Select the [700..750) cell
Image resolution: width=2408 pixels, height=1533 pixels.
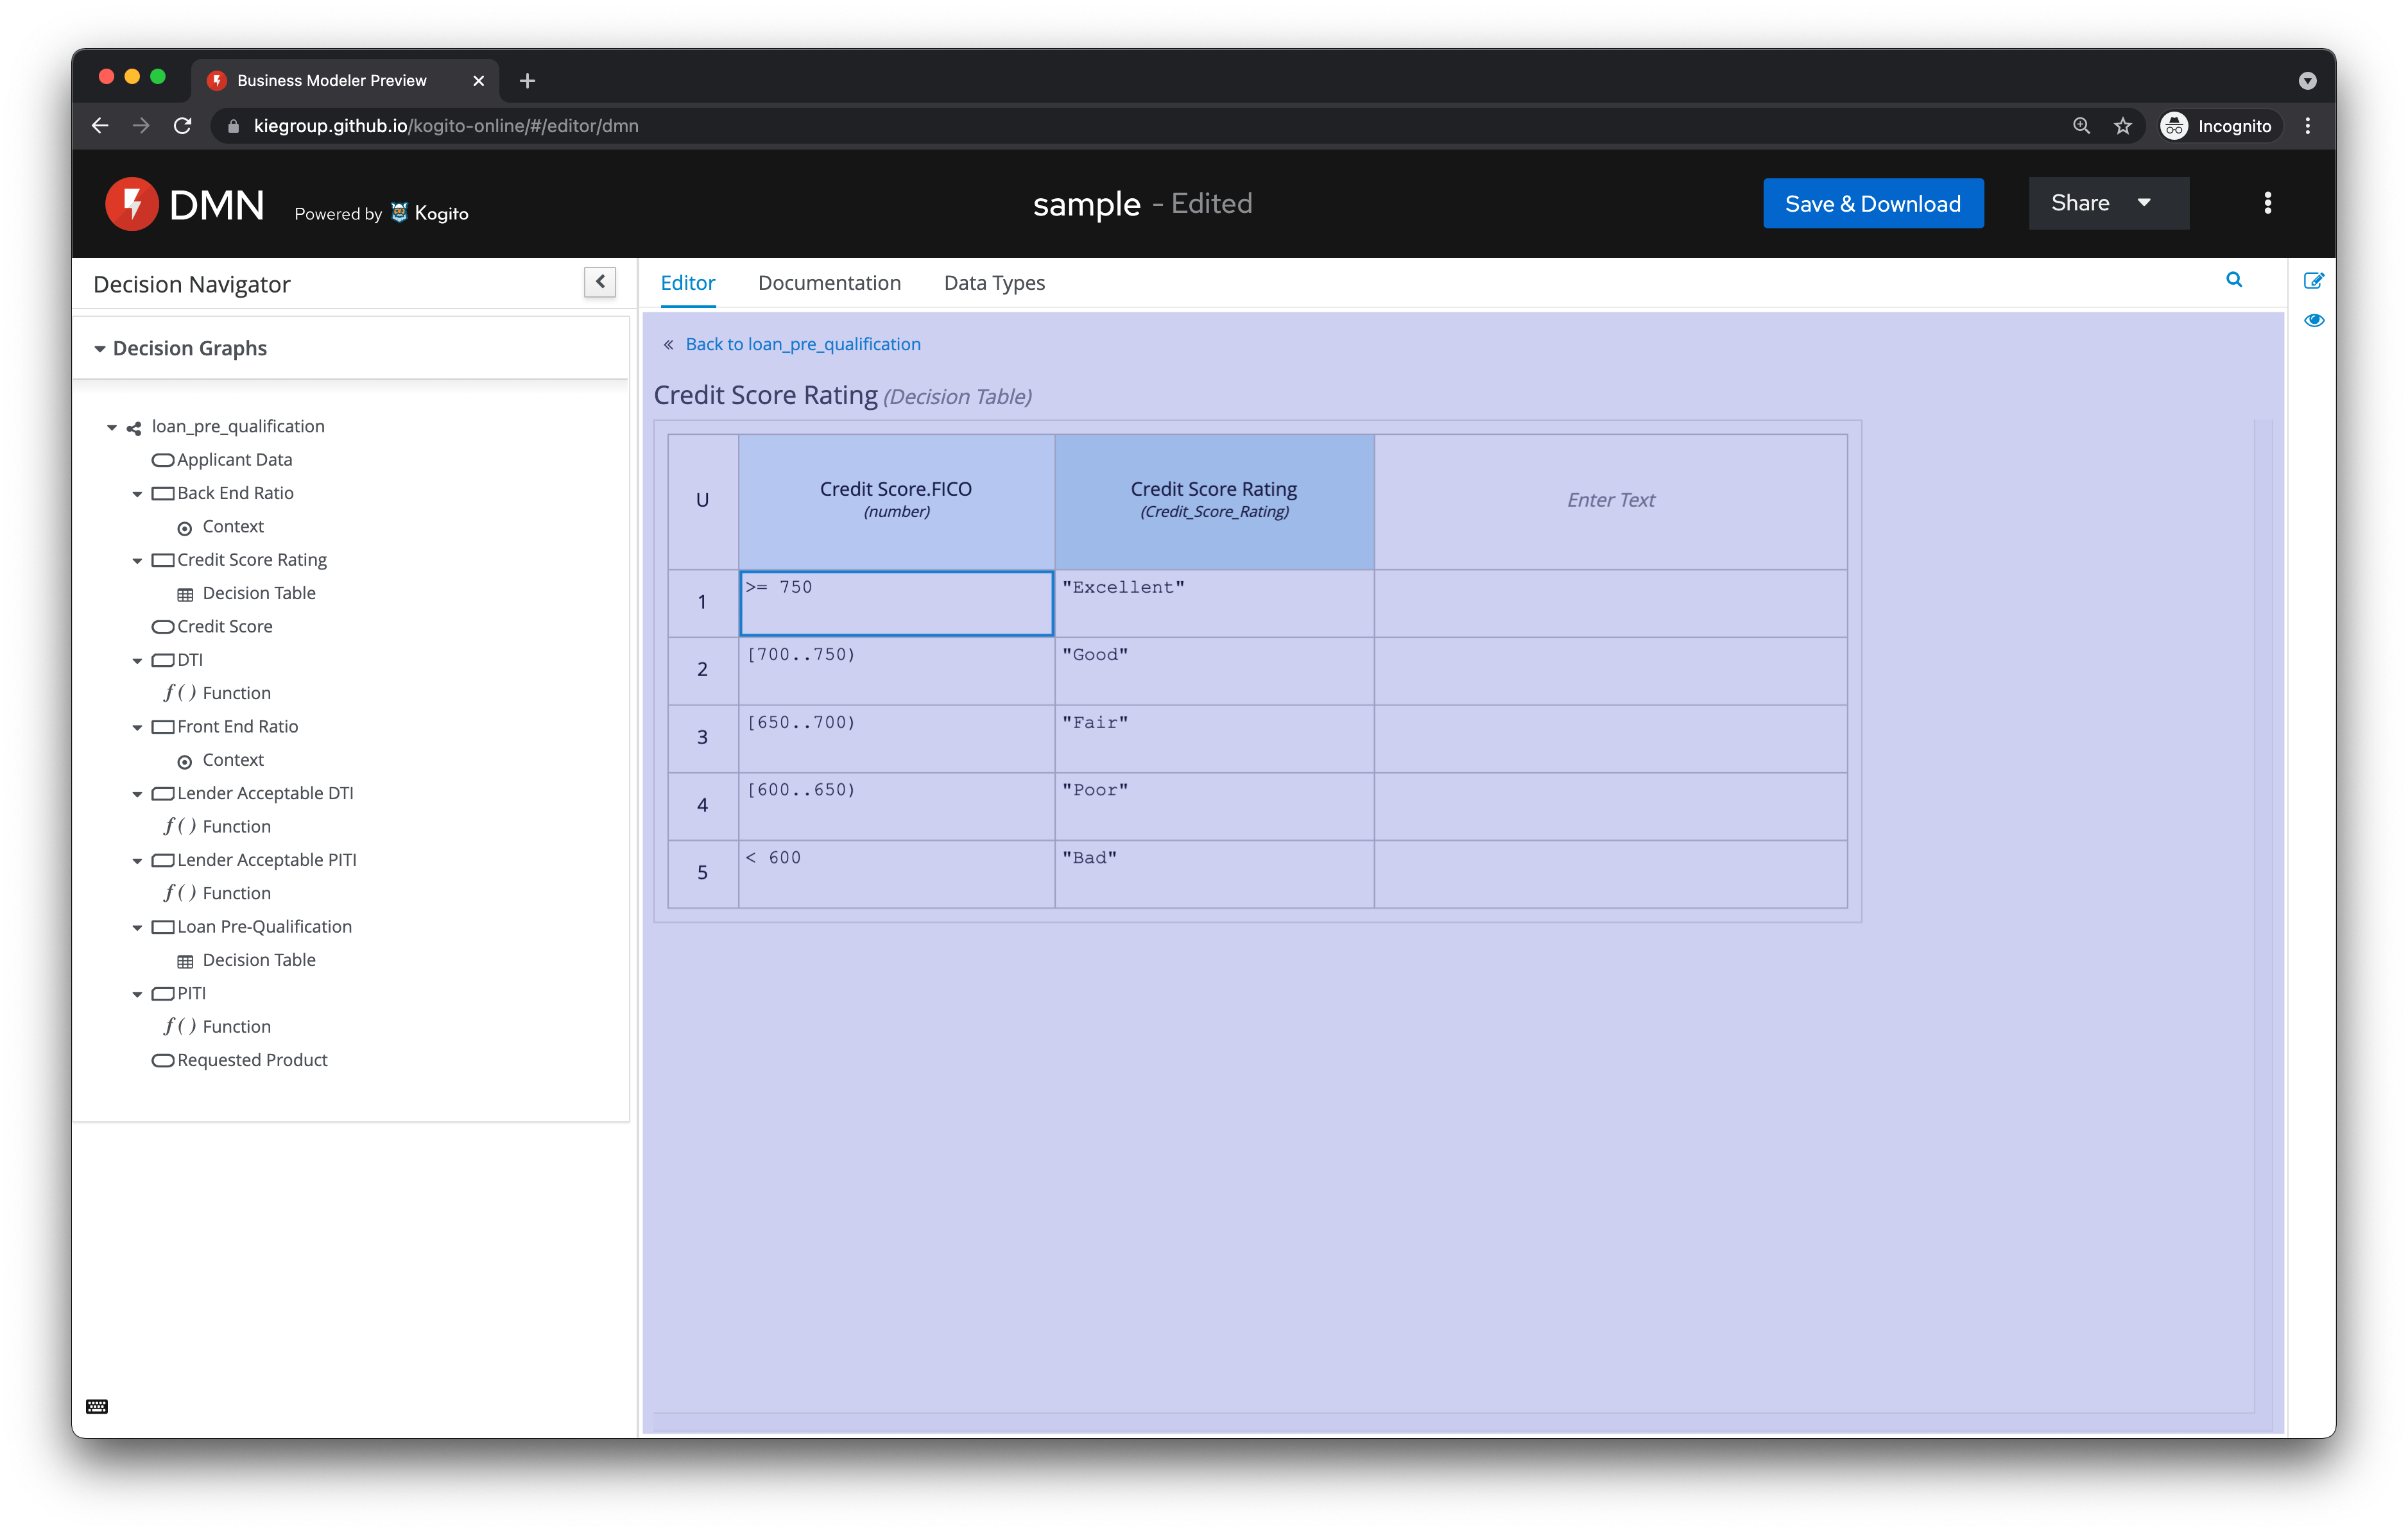pos(896,670)
